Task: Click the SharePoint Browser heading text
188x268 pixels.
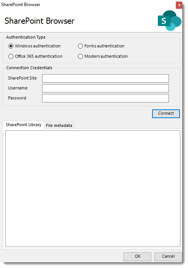Action: pos(39,21)
